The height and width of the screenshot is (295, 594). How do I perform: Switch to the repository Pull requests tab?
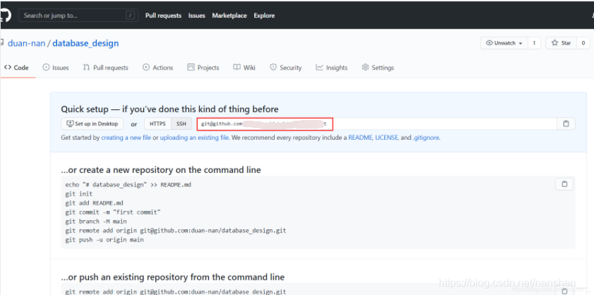coord(106,68)
